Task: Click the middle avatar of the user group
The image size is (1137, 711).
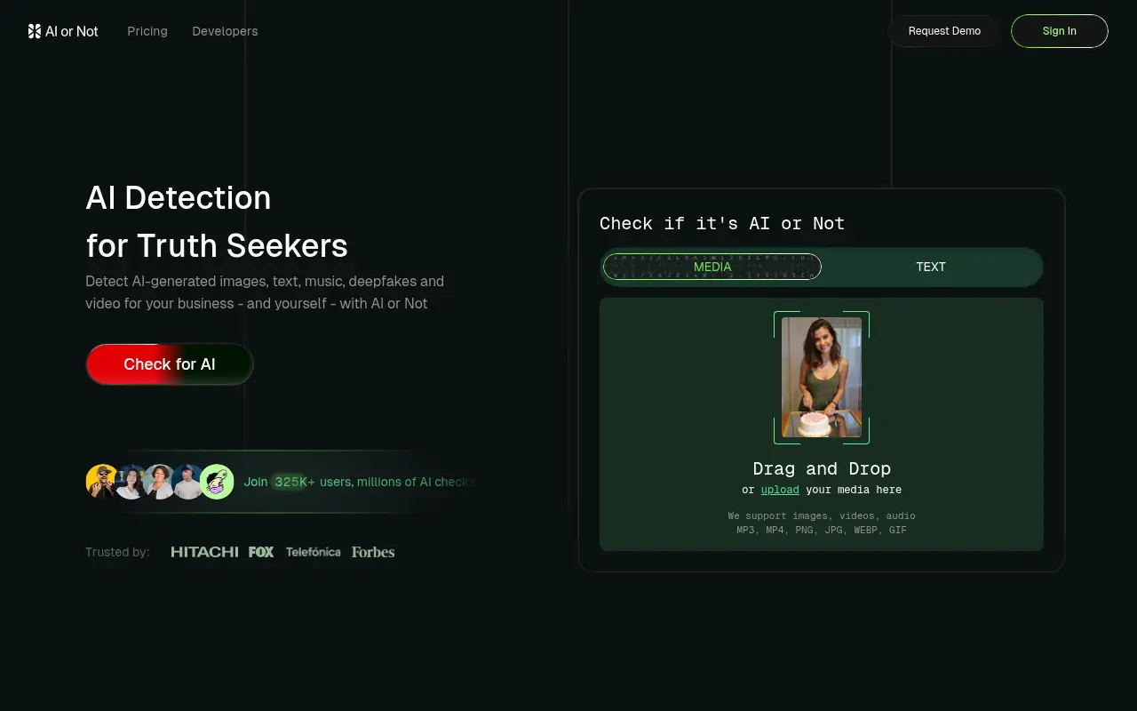Action: (x=160, y=481)
